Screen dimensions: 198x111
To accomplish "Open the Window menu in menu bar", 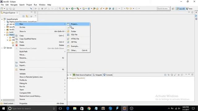I will point(42,5).
